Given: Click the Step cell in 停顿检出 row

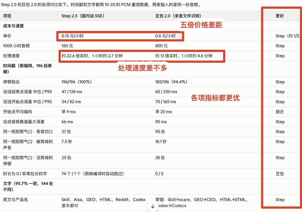Looking at the screenshot, I should pyautogui.click(x=280, y=82).
